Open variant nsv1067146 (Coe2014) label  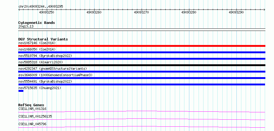point(37,43)
